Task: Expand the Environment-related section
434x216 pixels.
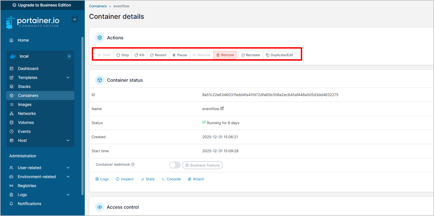Action: coord(68,177)
